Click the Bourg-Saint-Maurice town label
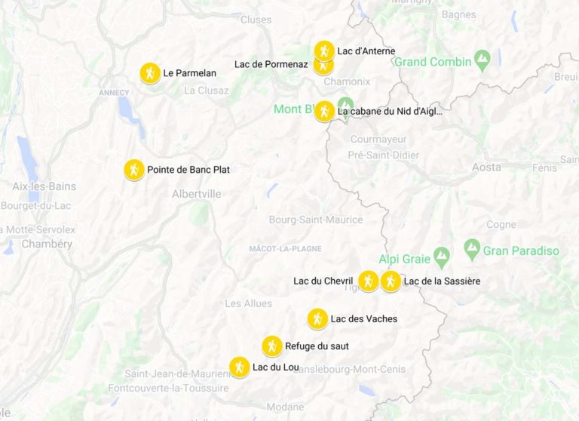This screenshot has width=579, height=421. click(316, 220)
